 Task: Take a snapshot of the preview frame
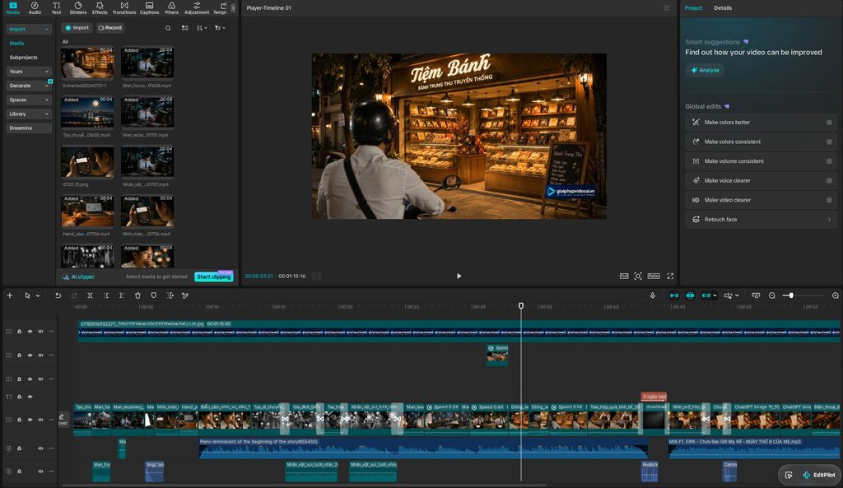(x=638, y=276)
